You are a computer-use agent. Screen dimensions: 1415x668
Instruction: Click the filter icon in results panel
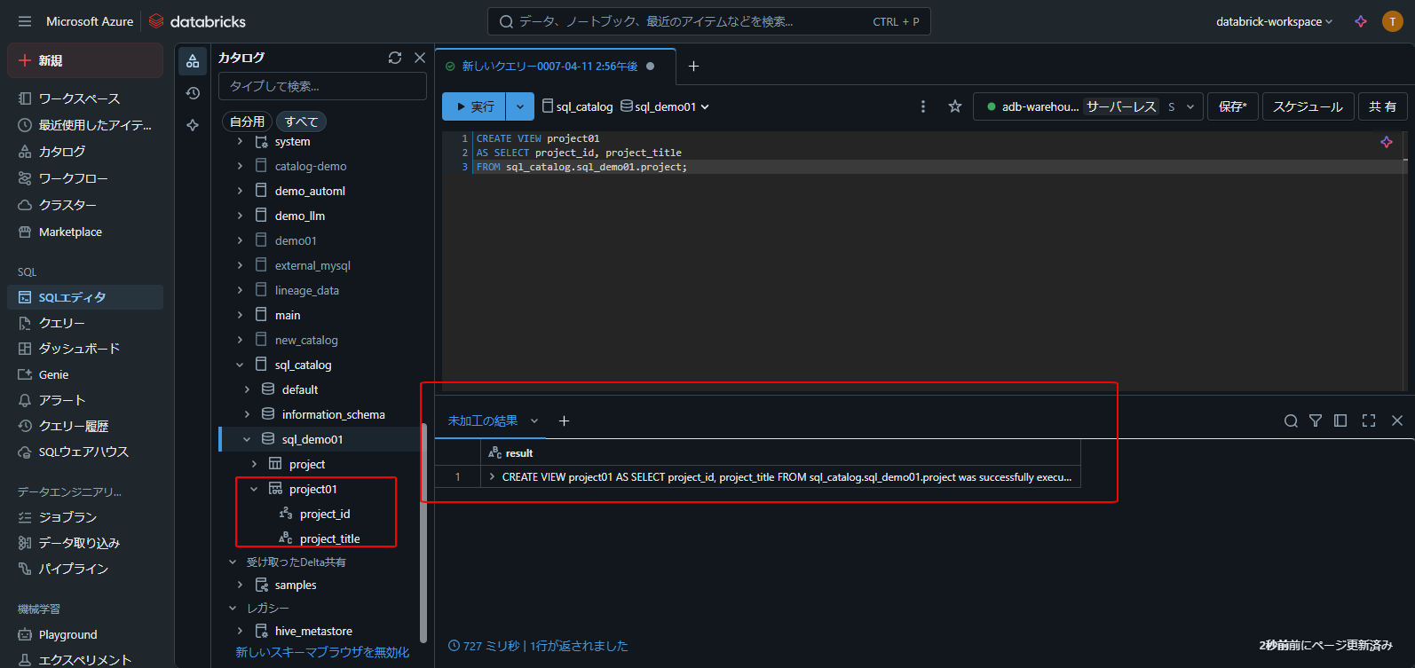[x=1316, y=420]
